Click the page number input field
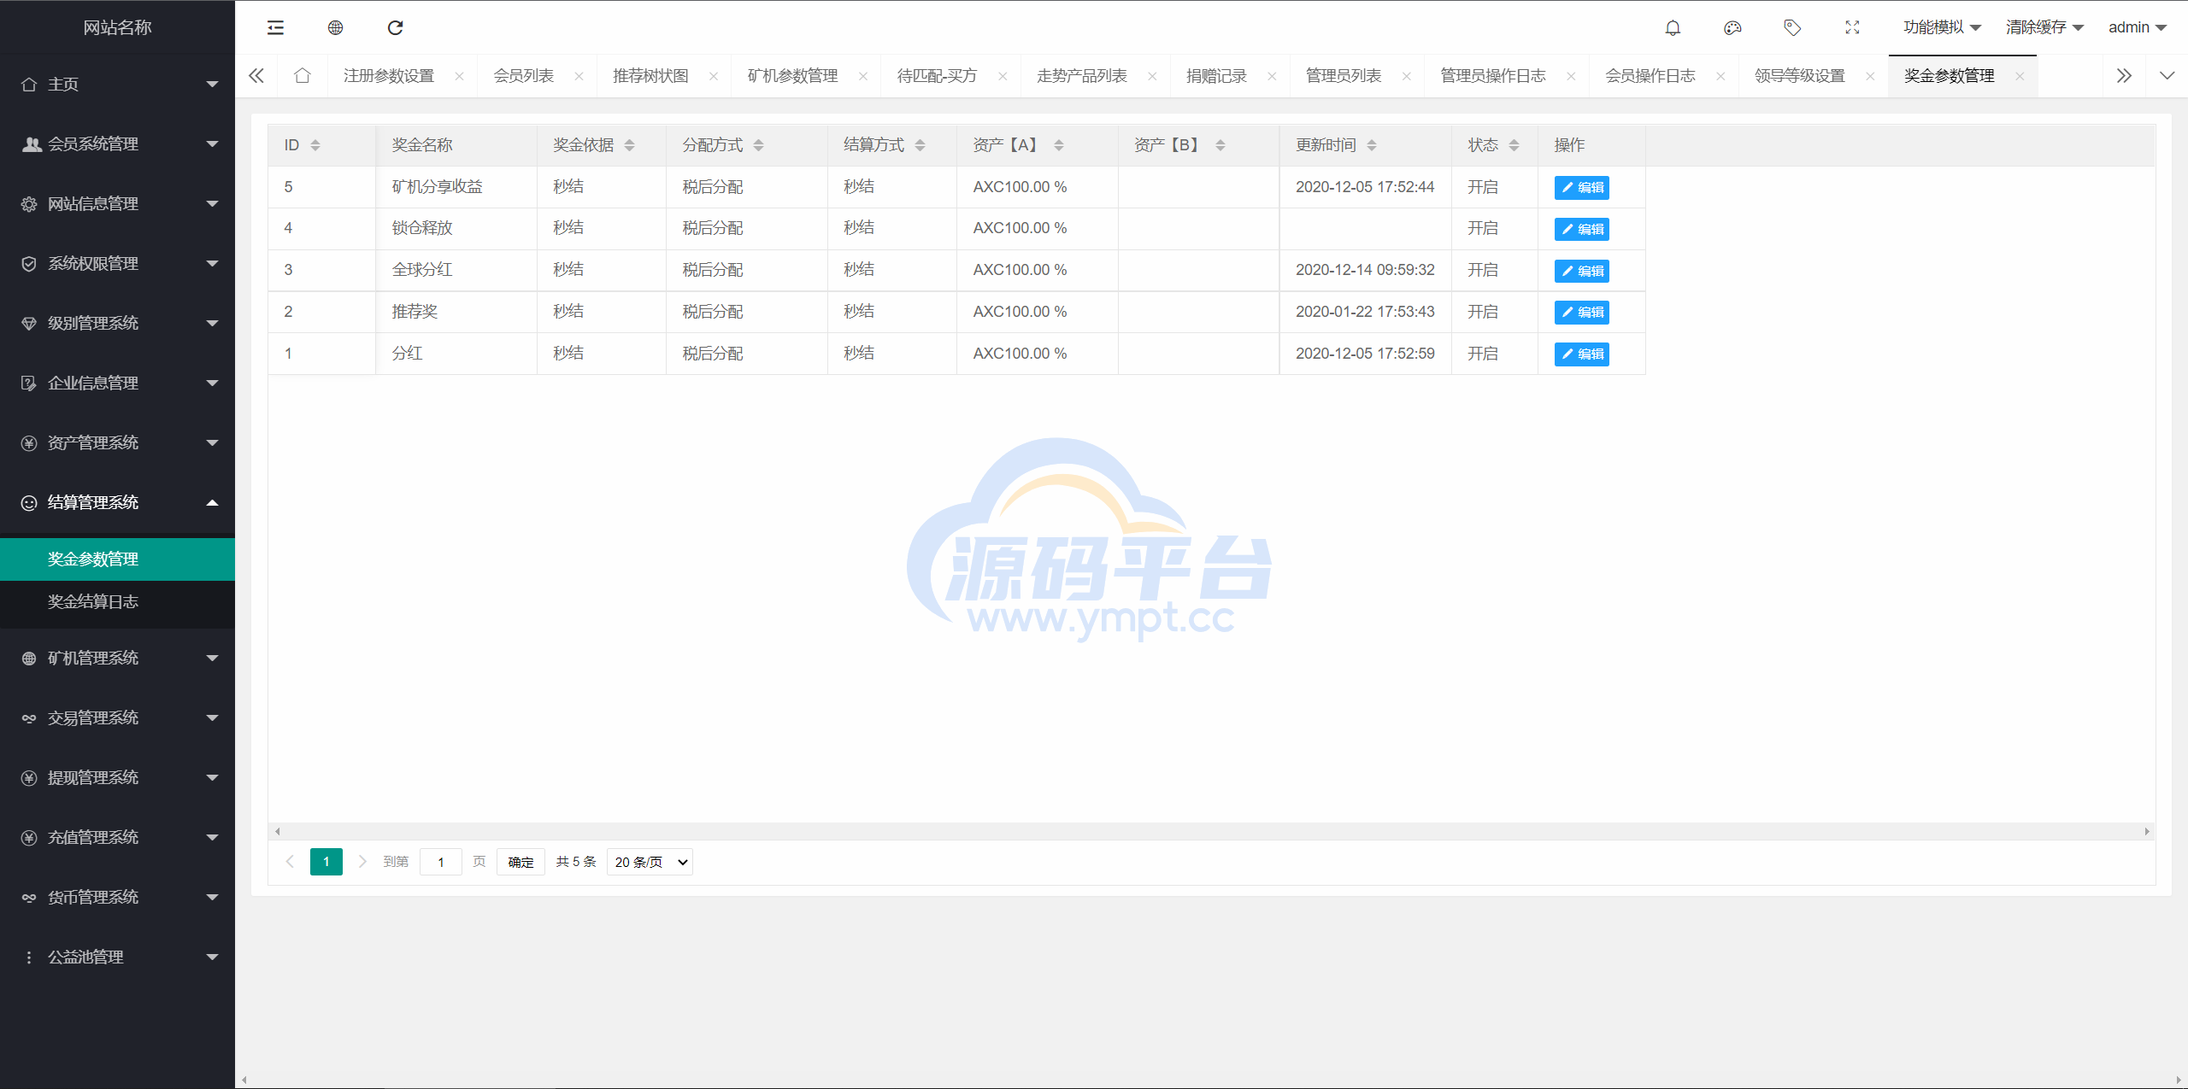Viewport: 2188px width, 1089px height. coord(441,862)
